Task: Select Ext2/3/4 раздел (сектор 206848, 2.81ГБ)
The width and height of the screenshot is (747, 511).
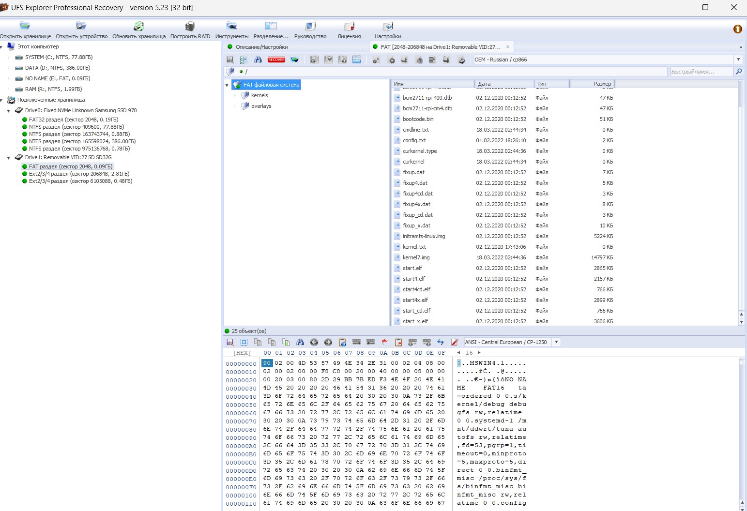Action: point(79,174)
